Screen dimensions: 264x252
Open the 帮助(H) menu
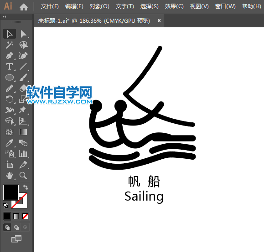tap(252, 6)
